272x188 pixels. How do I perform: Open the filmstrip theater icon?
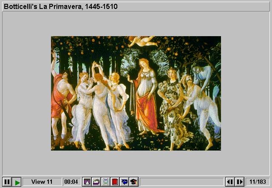click(x=87, y=182)
